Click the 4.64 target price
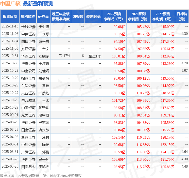 (x=184, y=152)
